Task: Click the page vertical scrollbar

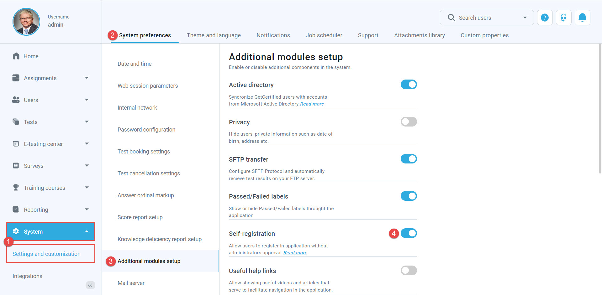Action: coord(600,110)
